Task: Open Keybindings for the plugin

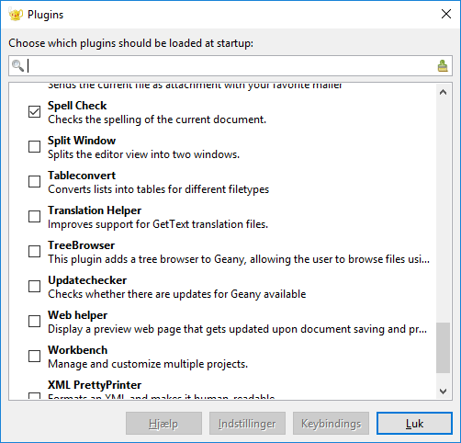Action: point(331,424)
